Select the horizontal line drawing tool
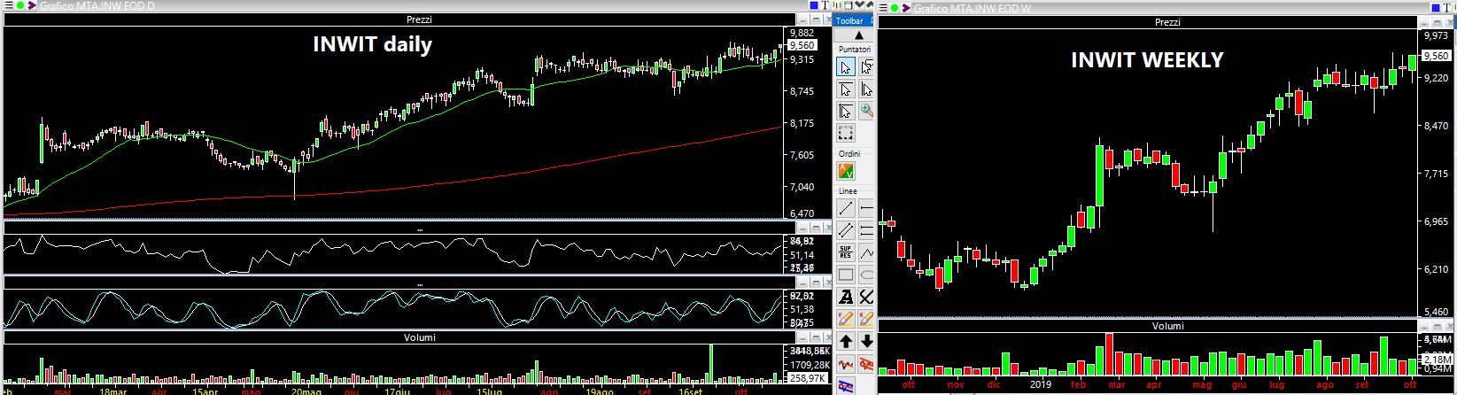 (x=867, y=208)
